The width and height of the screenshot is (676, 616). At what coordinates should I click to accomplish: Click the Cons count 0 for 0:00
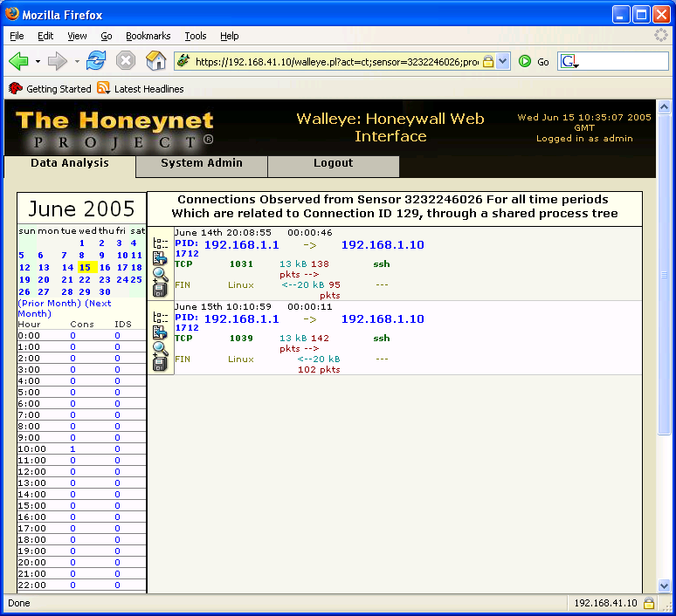[72, 336]
